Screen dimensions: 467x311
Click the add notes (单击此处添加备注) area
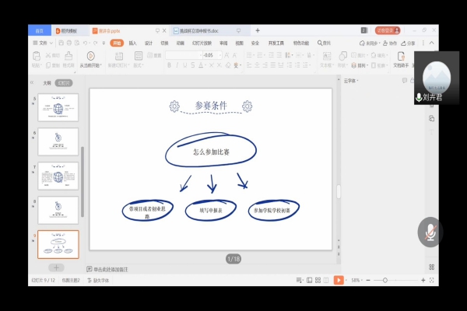click(111, 269)
